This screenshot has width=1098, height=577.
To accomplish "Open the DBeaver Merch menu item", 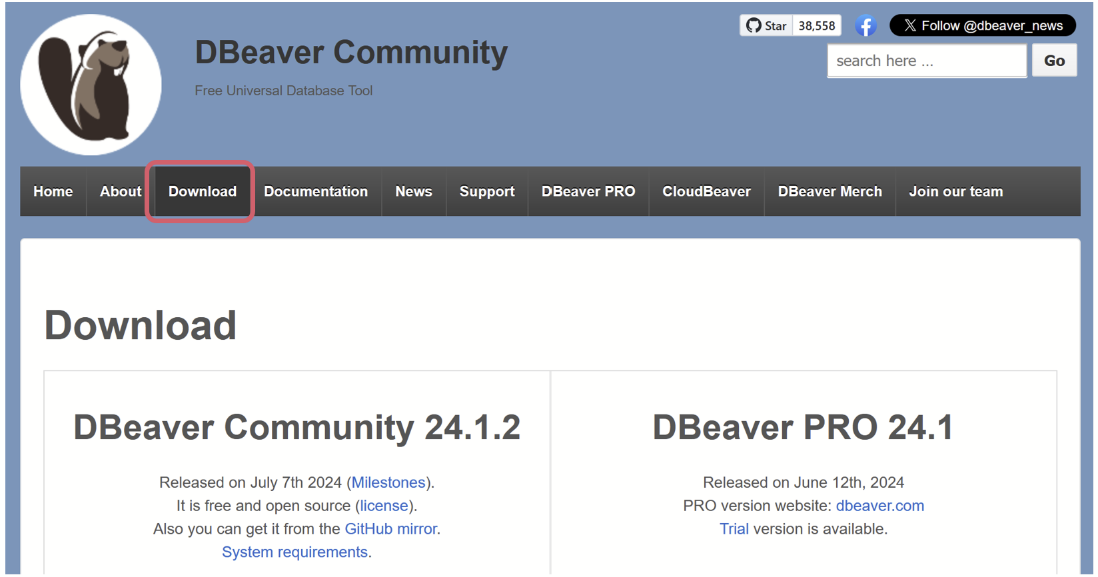I will (x=830, y=191).
